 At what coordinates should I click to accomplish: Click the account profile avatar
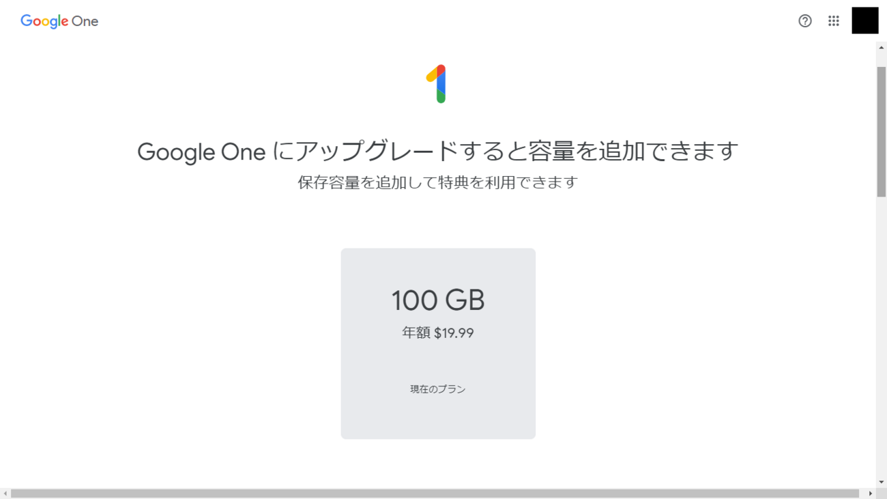[x=864, y=20]
